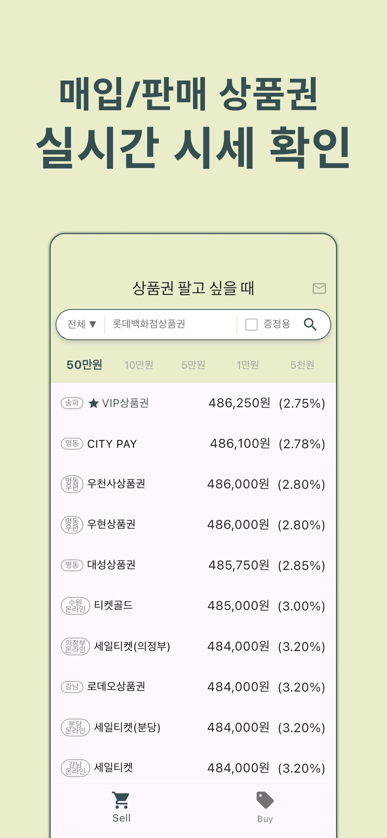The width and height of the screenshot is (387, 838).
Task: Open the mail envelope icon
Action: (x=319, y=288)
